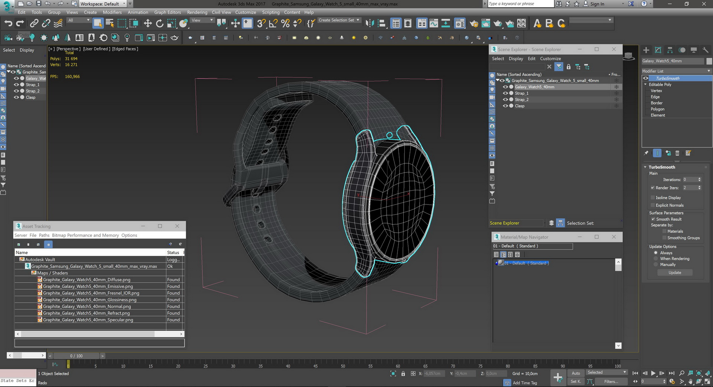Viewport: 713px width, 387px height.
Task: Open the Graph Editors menu
Action: pyautogui.click(x=167, y=12)
